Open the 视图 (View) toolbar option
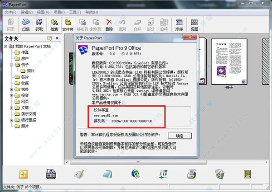The height and width of the screenshot is (192, 272). [x=194, y=25]
